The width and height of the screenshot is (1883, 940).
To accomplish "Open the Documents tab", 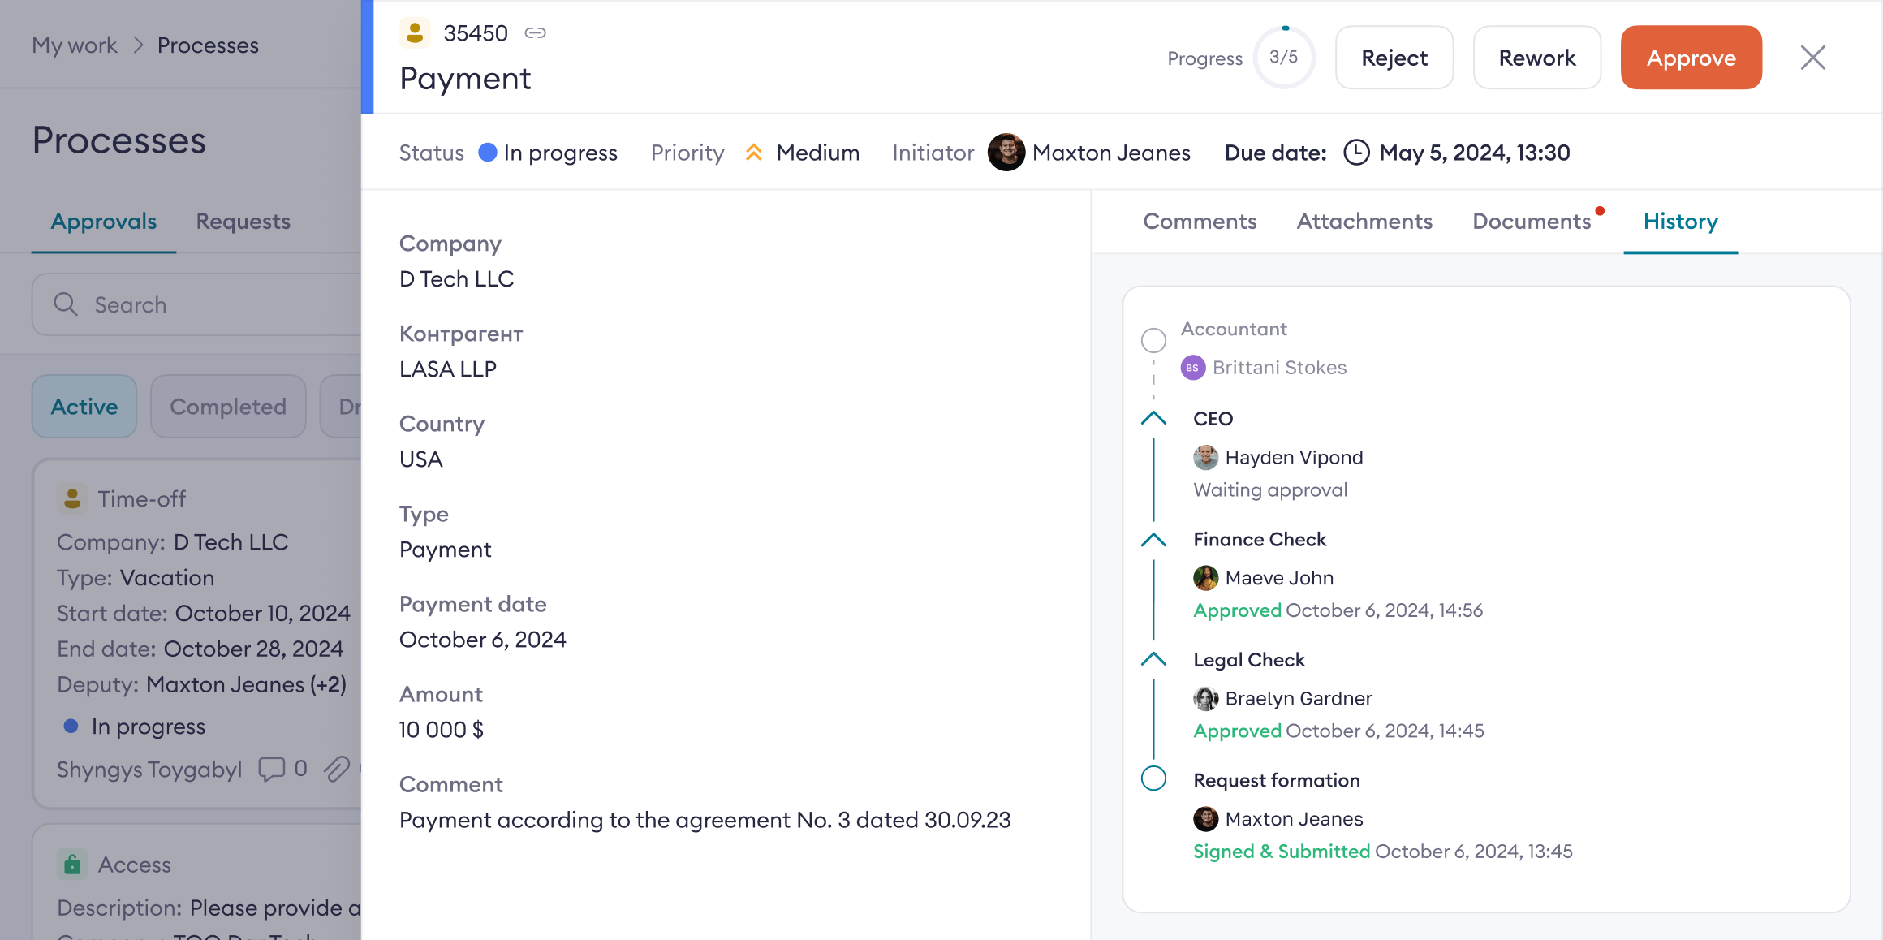I will pos(1532,222).
